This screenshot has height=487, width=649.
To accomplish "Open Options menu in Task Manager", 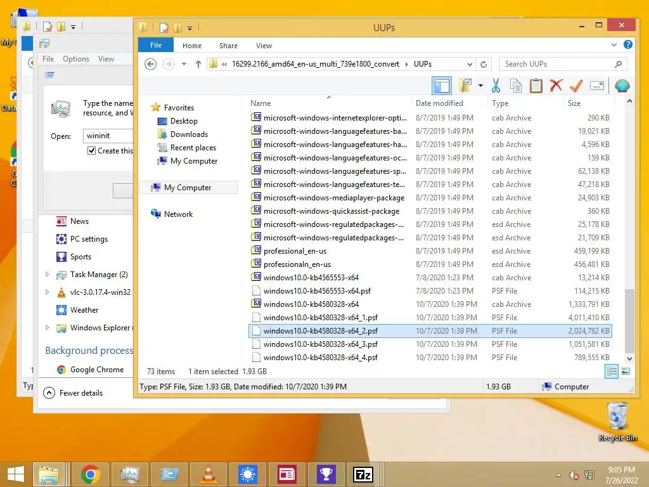I will [76, 59].
